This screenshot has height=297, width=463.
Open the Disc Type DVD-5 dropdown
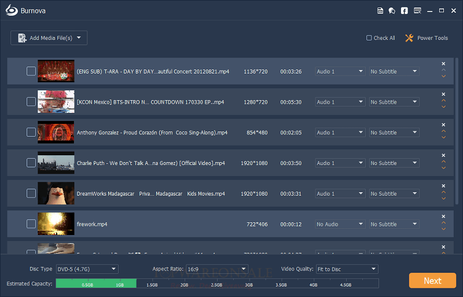87,269
